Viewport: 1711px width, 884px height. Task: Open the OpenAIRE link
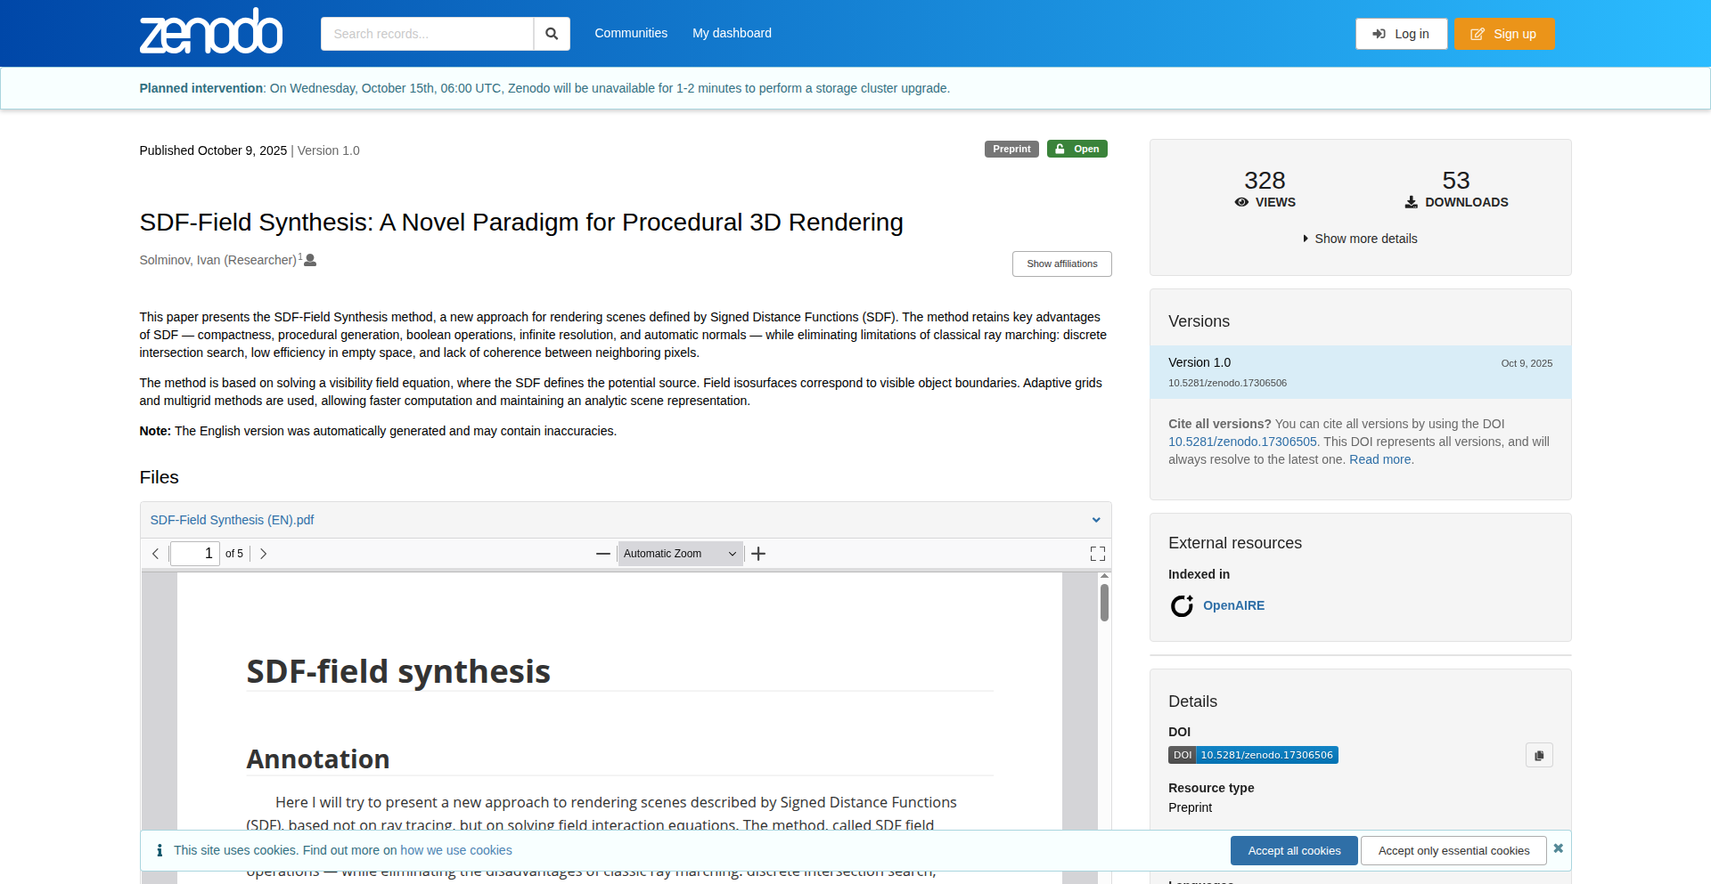pyautogui.click(x=1233, y=605)
